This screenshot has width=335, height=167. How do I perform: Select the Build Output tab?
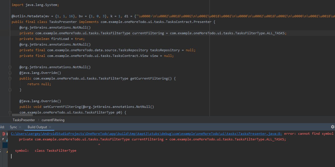[37, 127]
